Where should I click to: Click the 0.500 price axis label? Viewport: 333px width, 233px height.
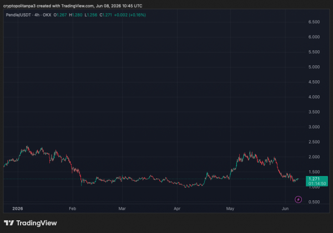point(314,202)
